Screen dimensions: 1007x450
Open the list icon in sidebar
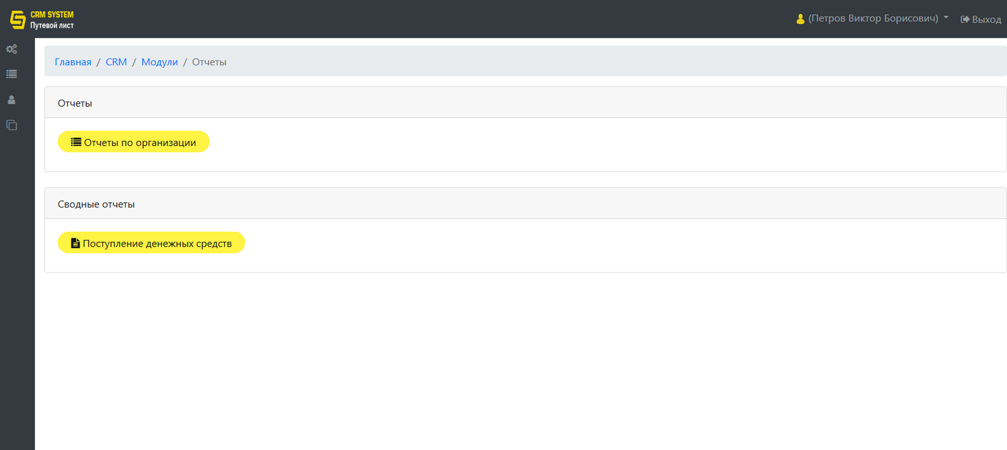coord(12,74)
